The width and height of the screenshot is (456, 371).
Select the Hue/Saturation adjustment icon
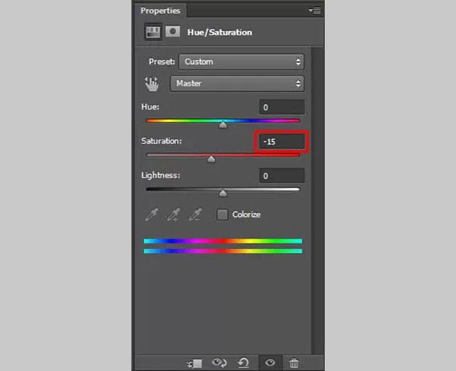click(x=153, y=32)
